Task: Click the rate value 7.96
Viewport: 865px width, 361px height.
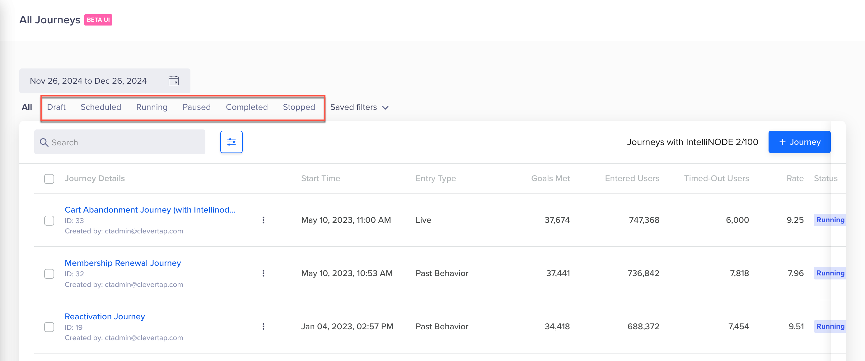Action: pyautogui.click(x=796, y=273)
